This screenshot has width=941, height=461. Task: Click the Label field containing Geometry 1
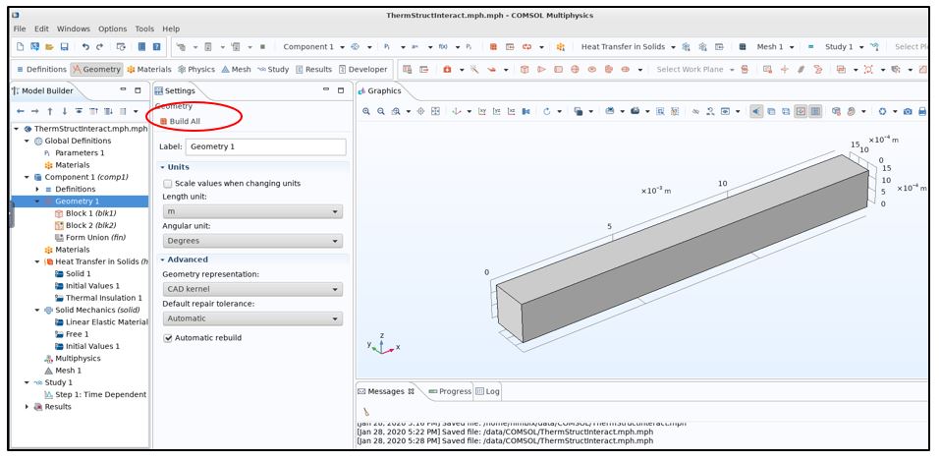pos(266,147)
